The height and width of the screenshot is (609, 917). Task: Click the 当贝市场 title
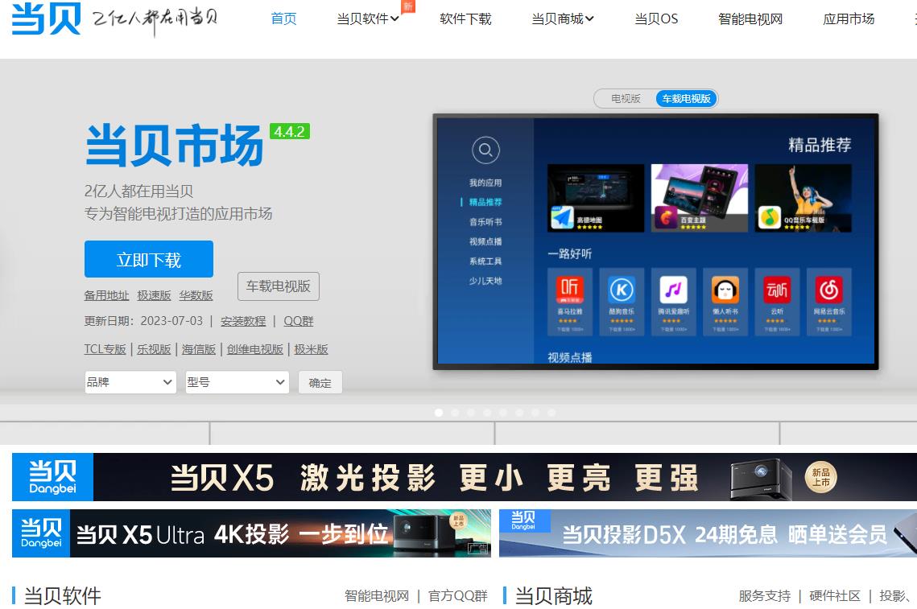point(174,146)
